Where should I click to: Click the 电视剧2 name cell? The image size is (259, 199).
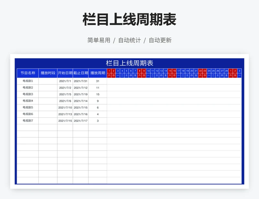28,88
